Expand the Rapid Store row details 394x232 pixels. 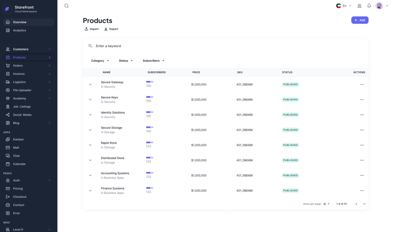tap(90, 145)
